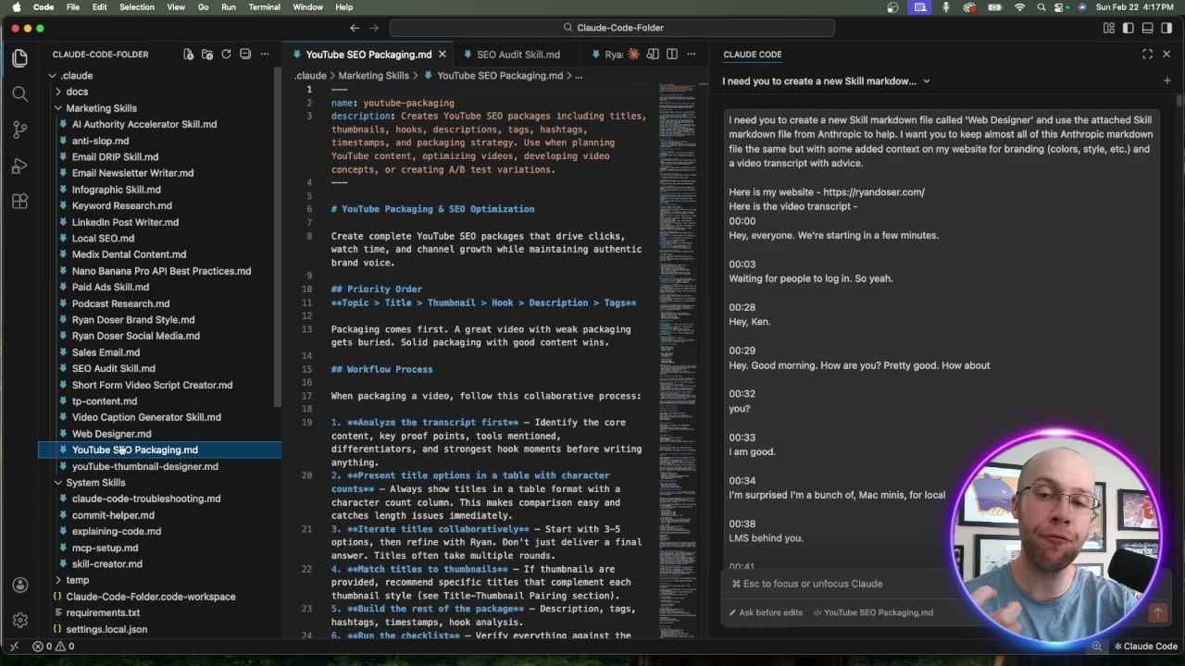Open the File menu
This screenshot has width=1185, height=666.
(72, 7)
